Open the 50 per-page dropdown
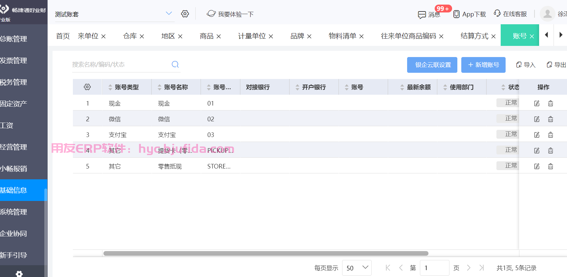Image resolution: width=567 pixels, height=277 pixels. (357, 268)
